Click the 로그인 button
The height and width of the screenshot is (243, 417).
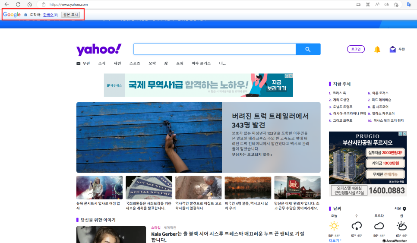[x=356, y=49]
